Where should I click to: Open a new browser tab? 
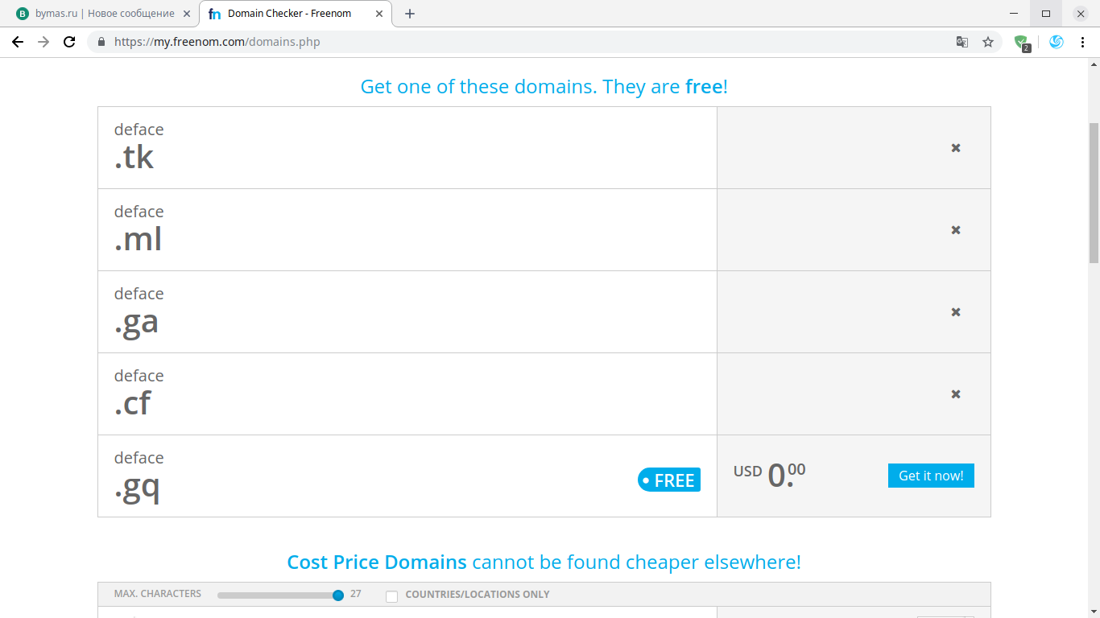coord(410,14)
